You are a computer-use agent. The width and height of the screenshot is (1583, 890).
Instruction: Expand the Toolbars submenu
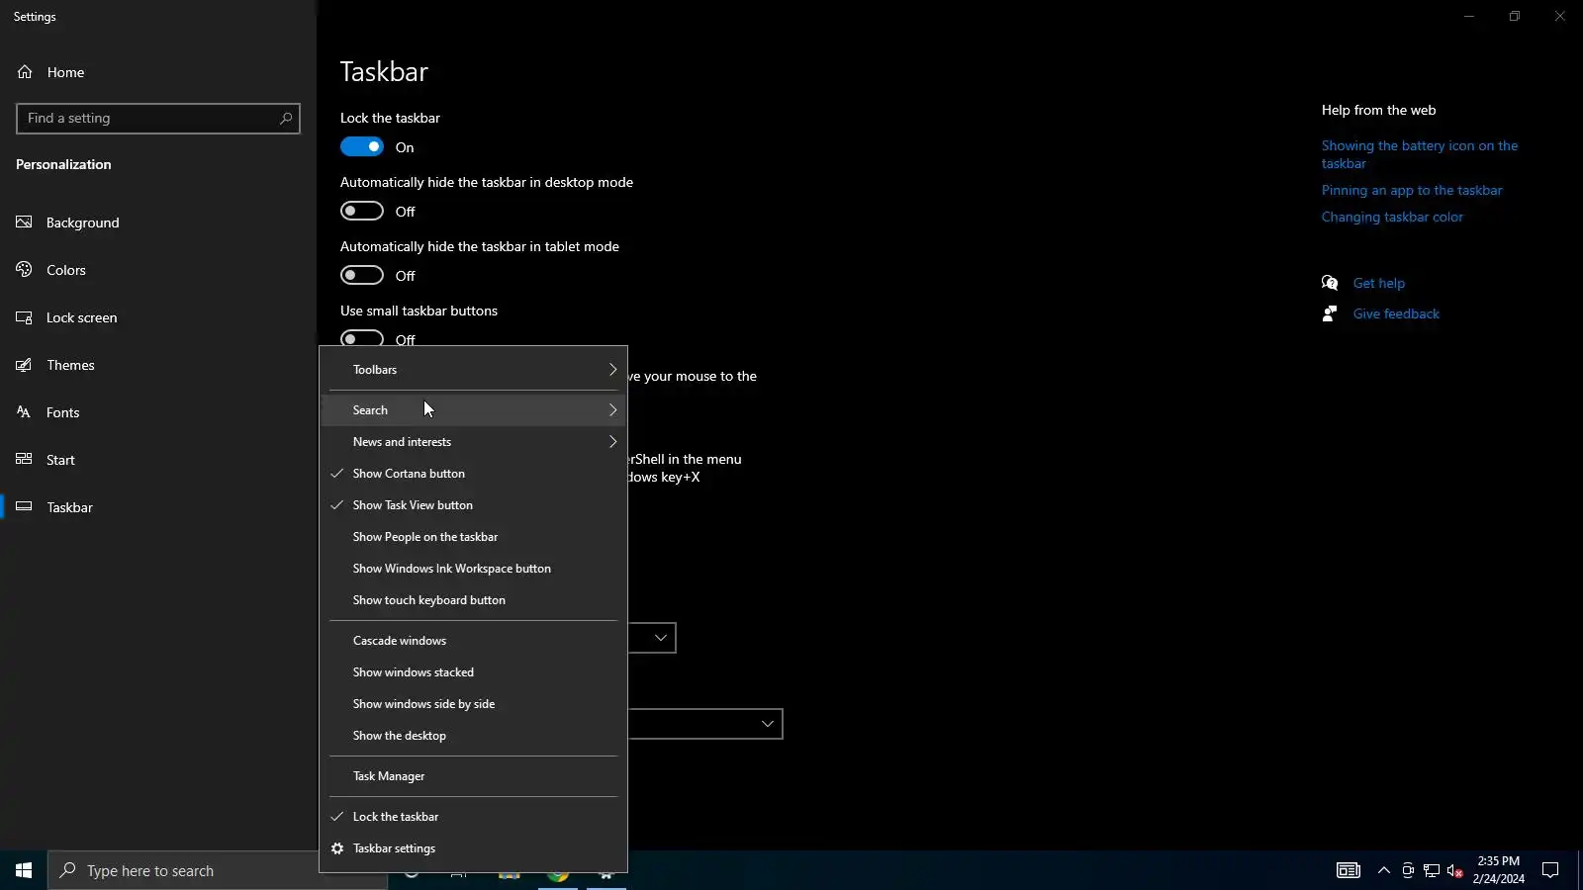[x=474, y=370]
